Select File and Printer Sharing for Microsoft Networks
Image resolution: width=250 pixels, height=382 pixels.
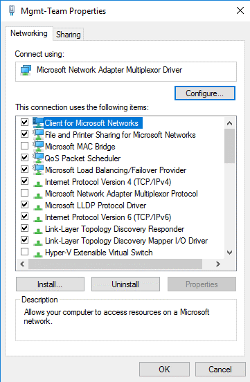coord(120,135)
